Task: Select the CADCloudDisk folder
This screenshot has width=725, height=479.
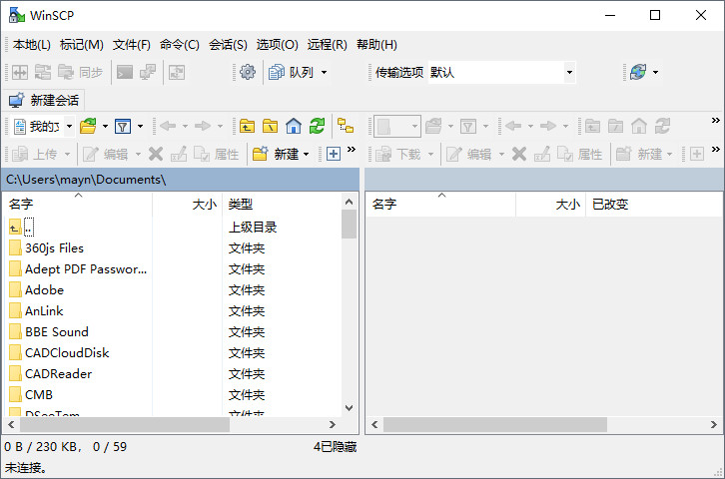Action: point(59,353)
